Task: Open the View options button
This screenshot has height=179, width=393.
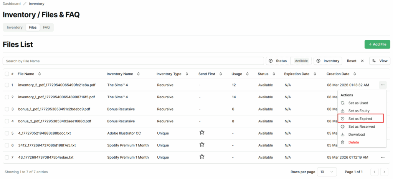Action: pyautogui.click(x=380, y=61)
